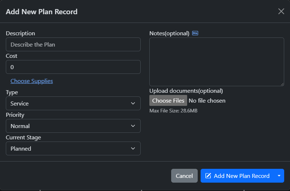Screen dimensions: 290x191
Task: Click into the Cost field
Action: click(x=73, y=67)
